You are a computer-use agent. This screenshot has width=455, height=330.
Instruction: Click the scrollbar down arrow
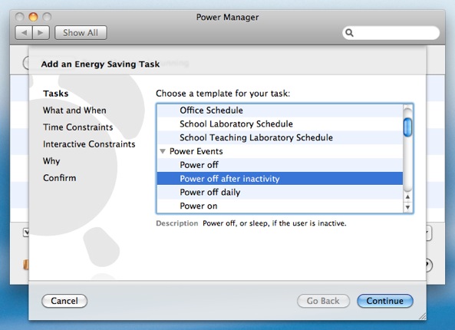[407, 207]
